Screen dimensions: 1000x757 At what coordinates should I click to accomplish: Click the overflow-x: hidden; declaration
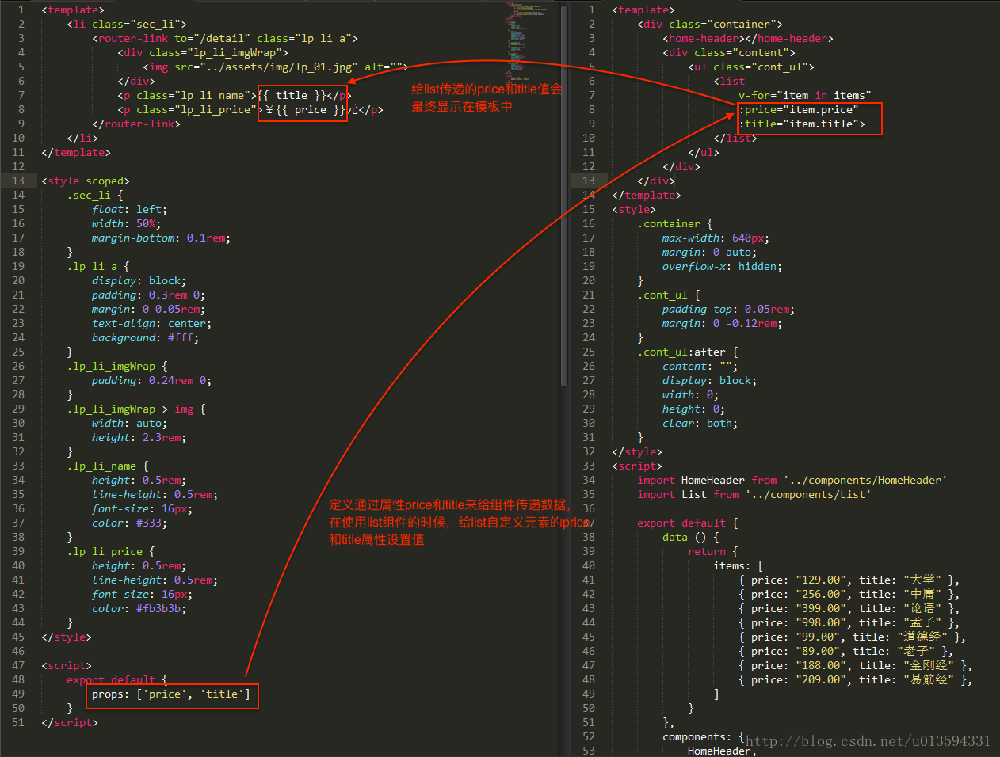point(722,266)
